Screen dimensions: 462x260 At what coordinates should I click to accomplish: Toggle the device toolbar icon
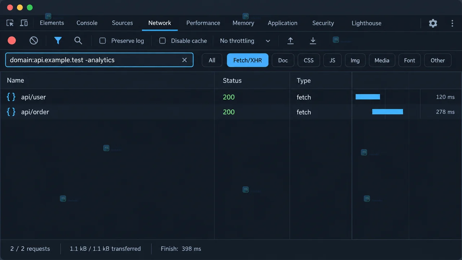point(24,23)
